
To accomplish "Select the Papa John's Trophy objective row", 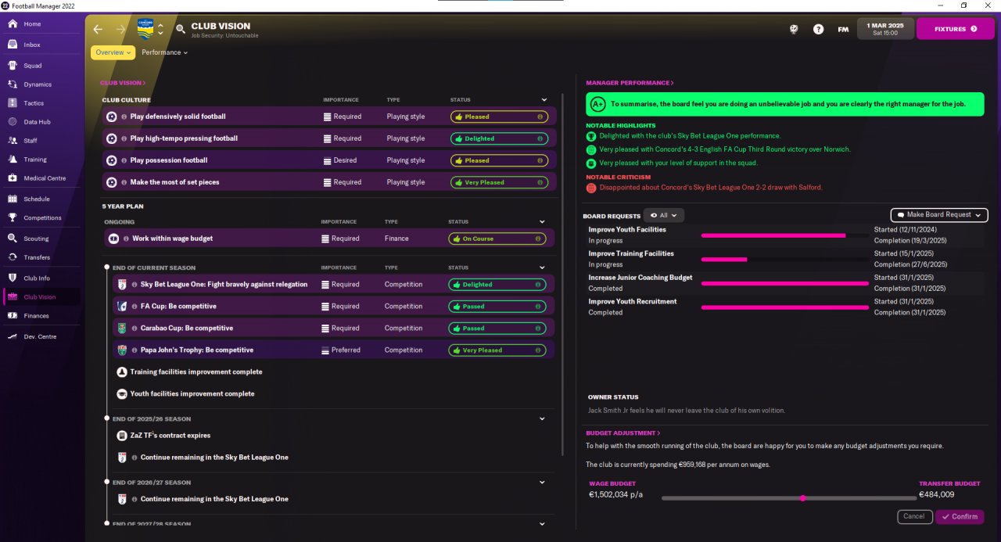I will [333, 350].
